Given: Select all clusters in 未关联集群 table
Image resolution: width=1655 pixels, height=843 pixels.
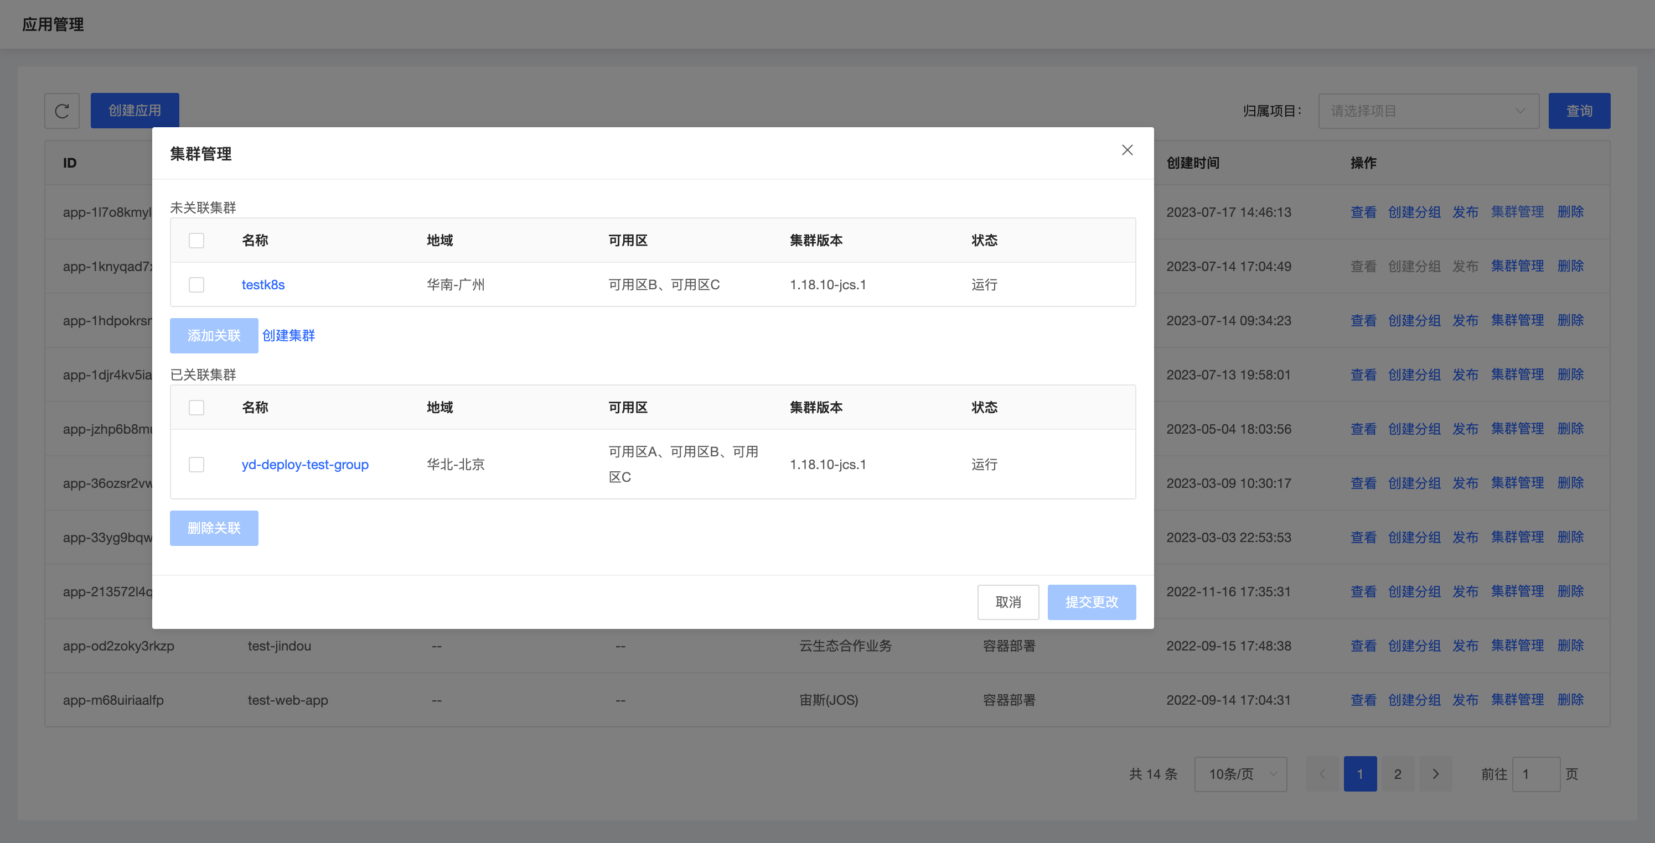Looking at the screenshot, I should [196, 240].
